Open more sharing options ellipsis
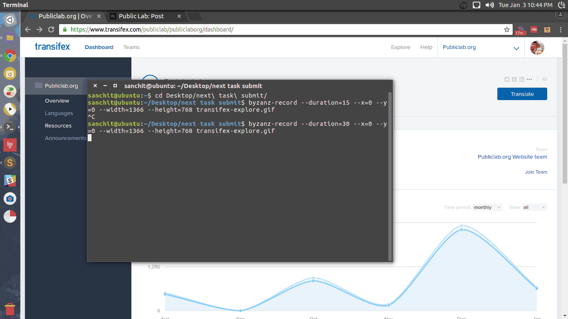Screen dimensions: 568x319 (529, 79)
